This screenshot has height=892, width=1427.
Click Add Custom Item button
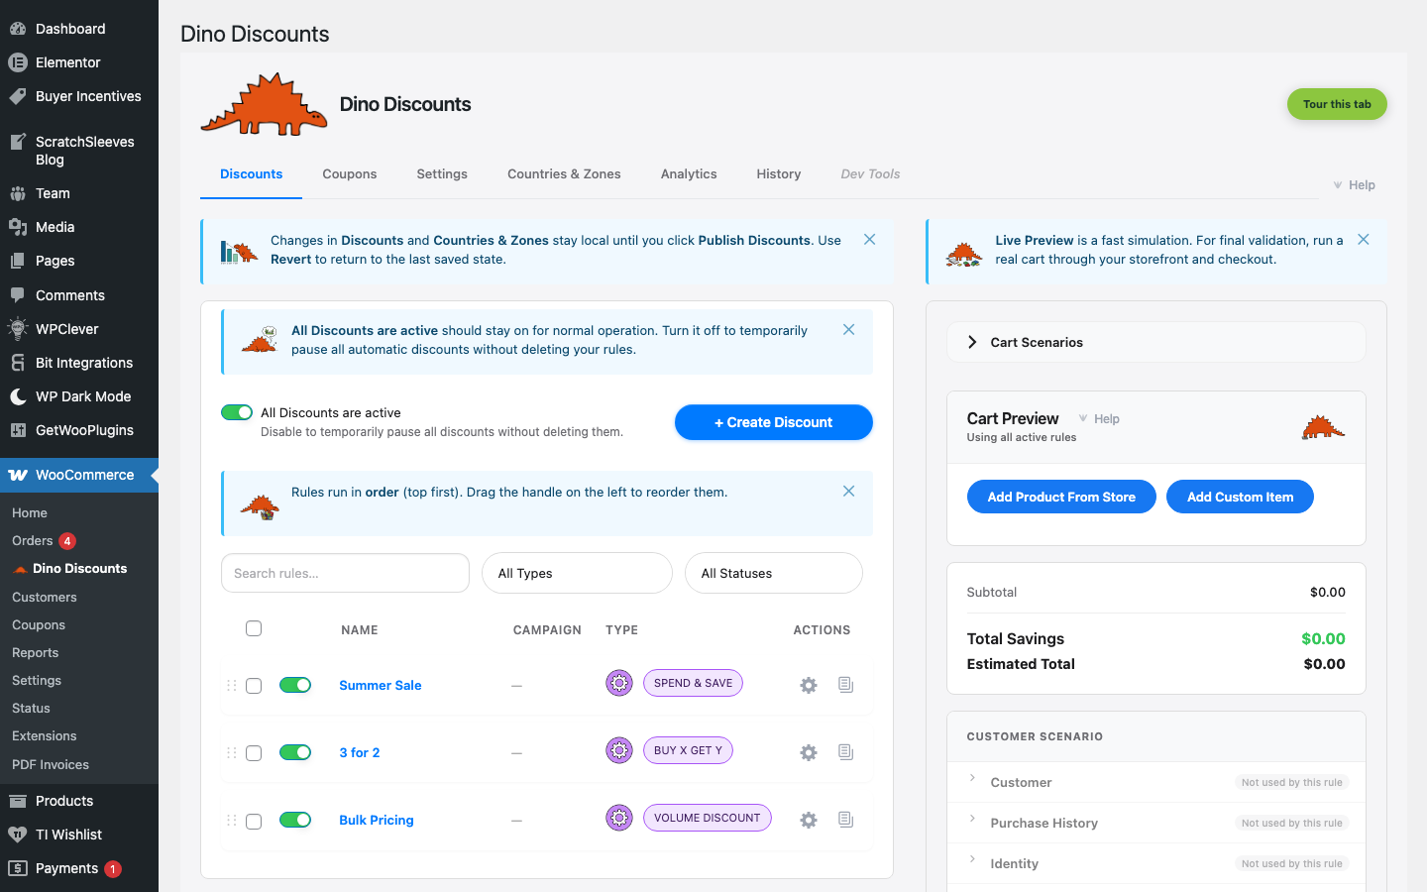click(1240, 497)
